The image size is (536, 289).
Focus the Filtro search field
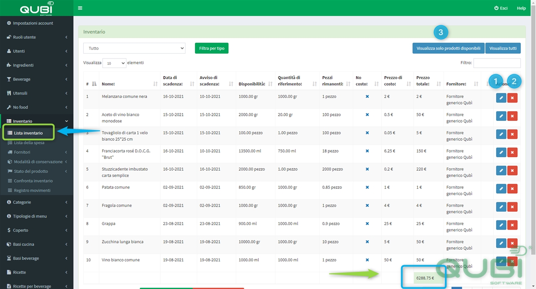click(497, 63)
